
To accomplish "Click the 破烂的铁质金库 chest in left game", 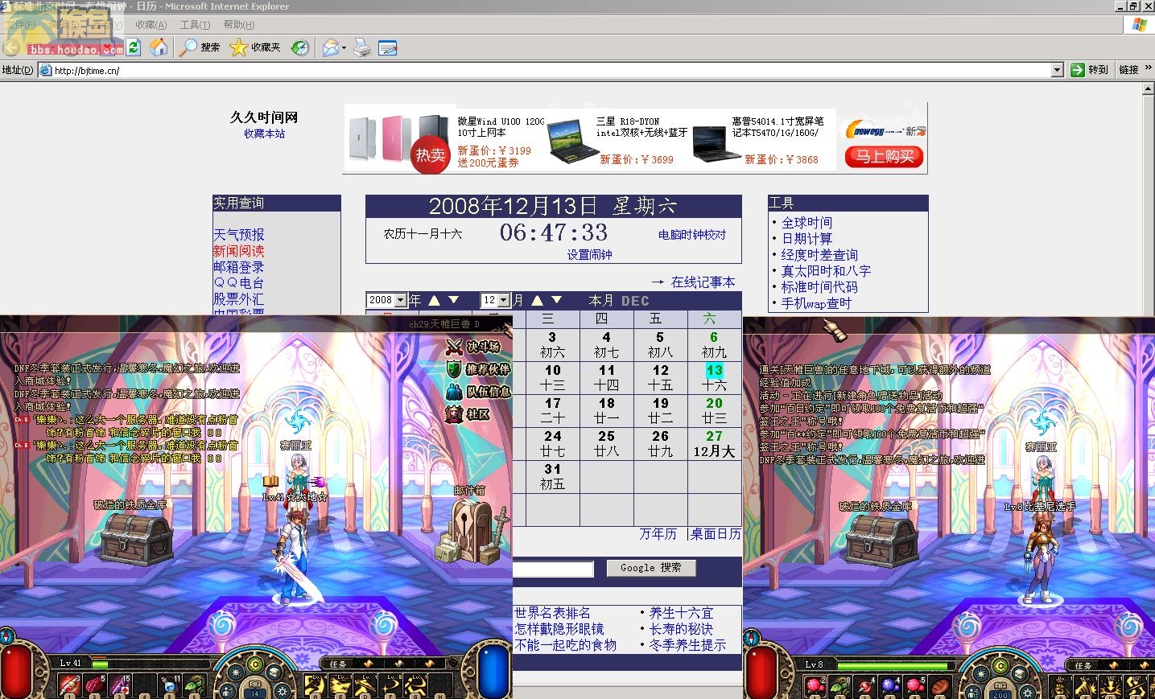I will point(136,538).
